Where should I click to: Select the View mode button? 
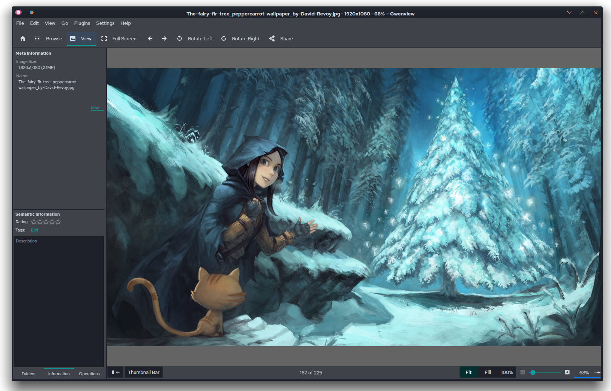[x=81, y=38]
